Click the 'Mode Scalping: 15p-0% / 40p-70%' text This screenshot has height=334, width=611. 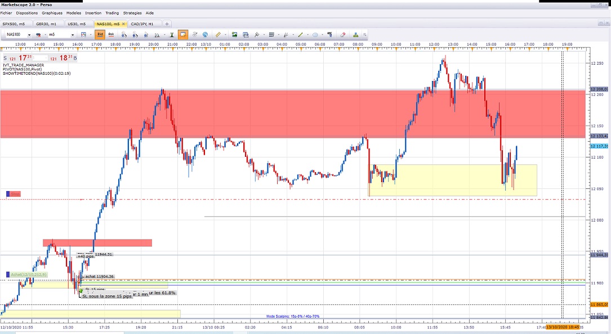pos(293,317)
